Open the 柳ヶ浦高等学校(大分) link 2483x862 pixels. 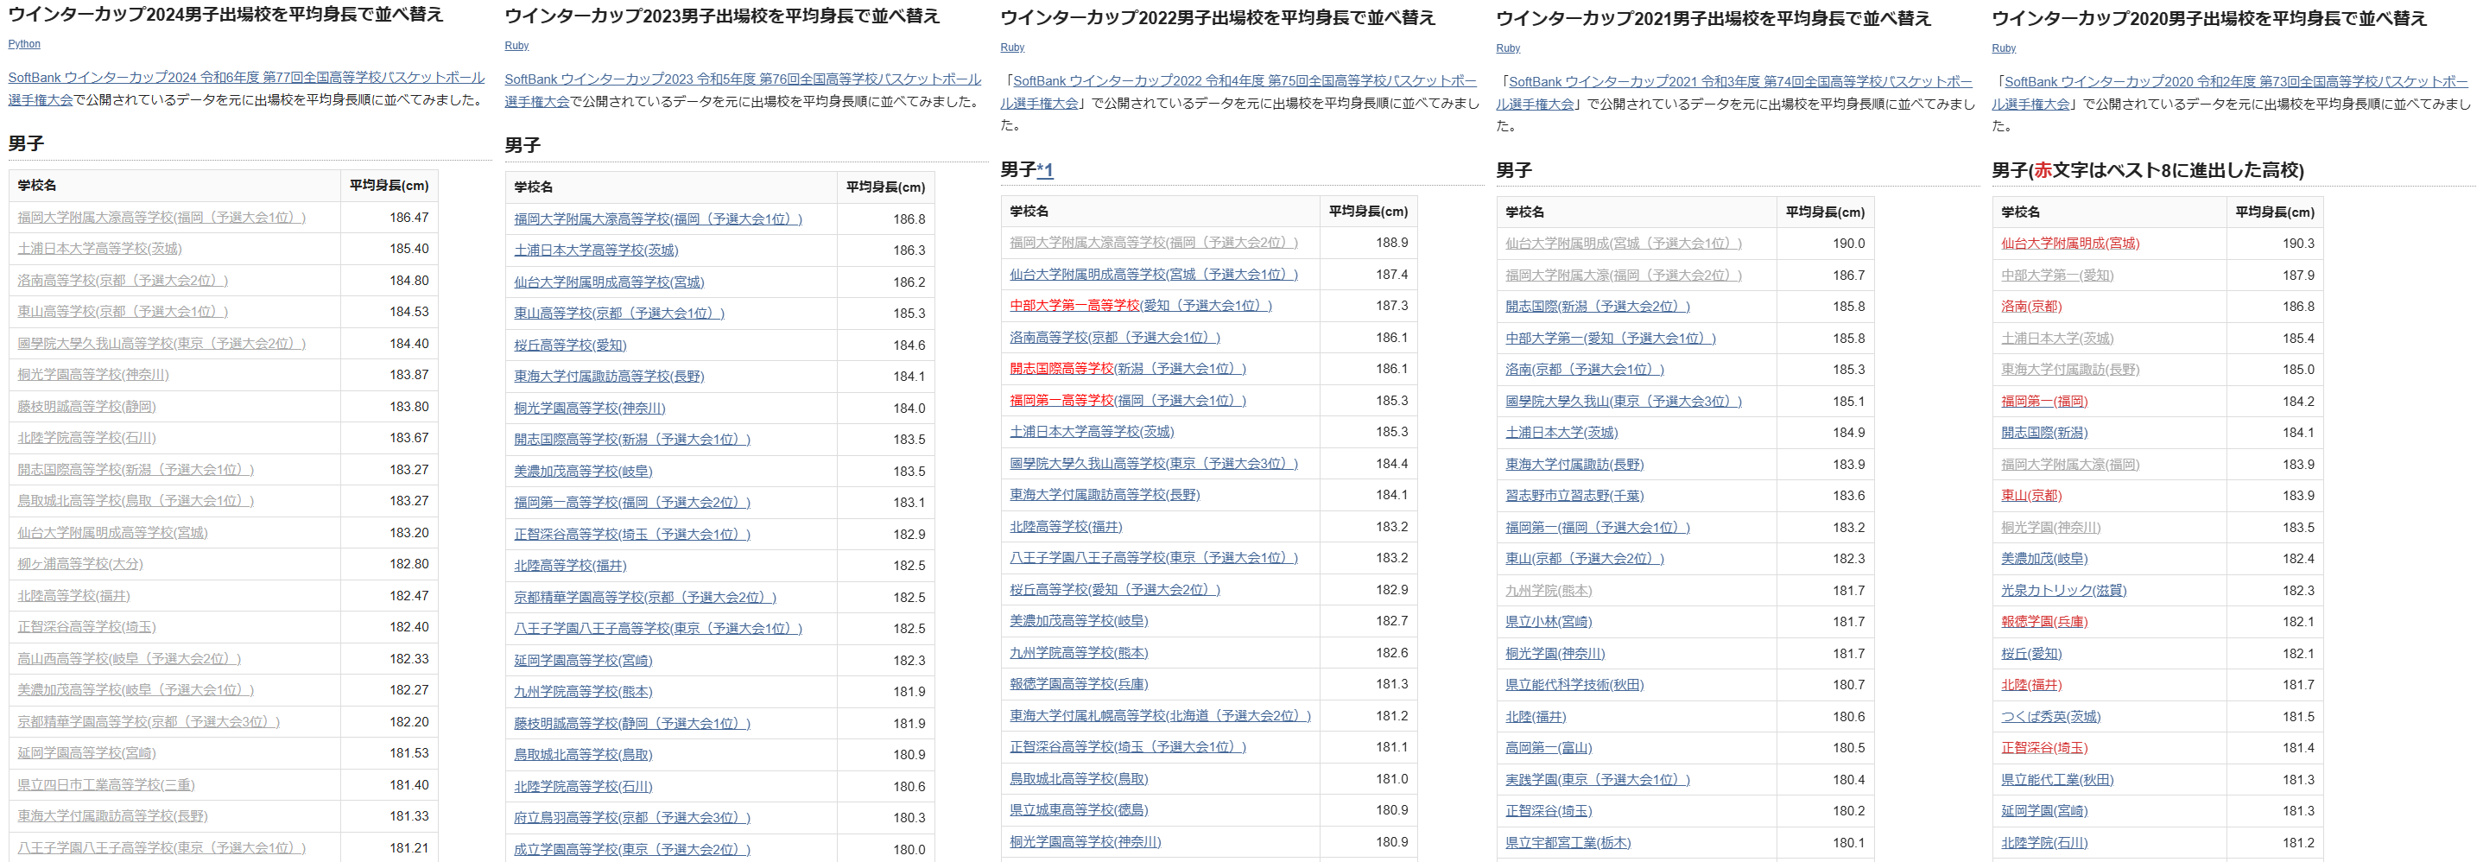pyautogui.click(x=80, y=564)
